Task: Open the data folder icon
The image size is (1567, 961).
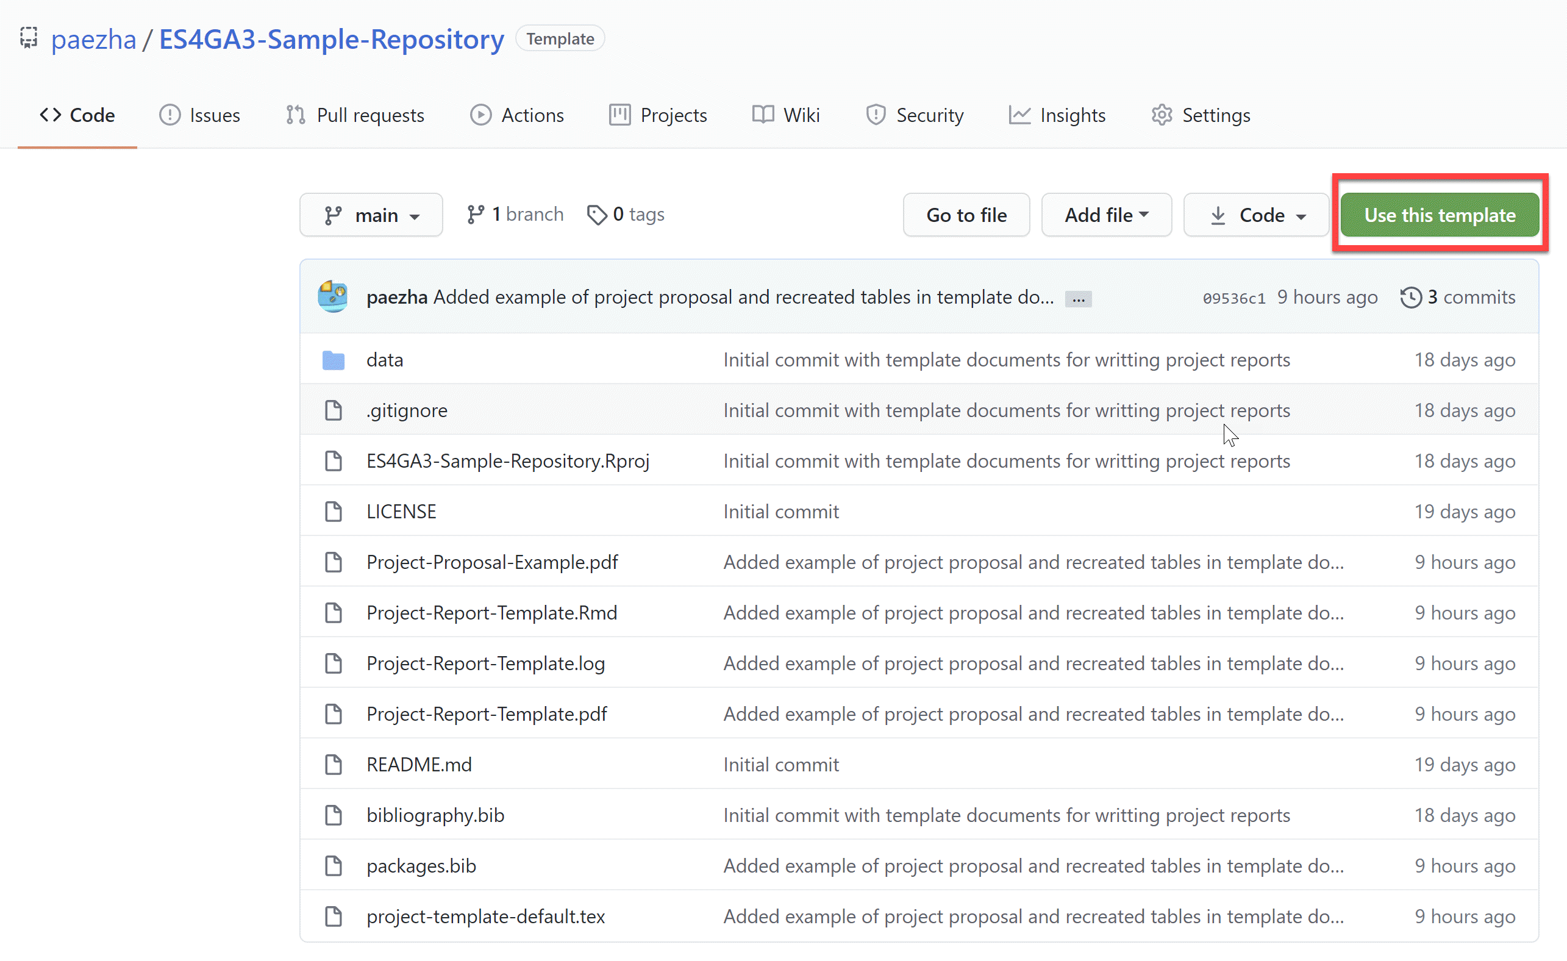Action: coord(334,360)
